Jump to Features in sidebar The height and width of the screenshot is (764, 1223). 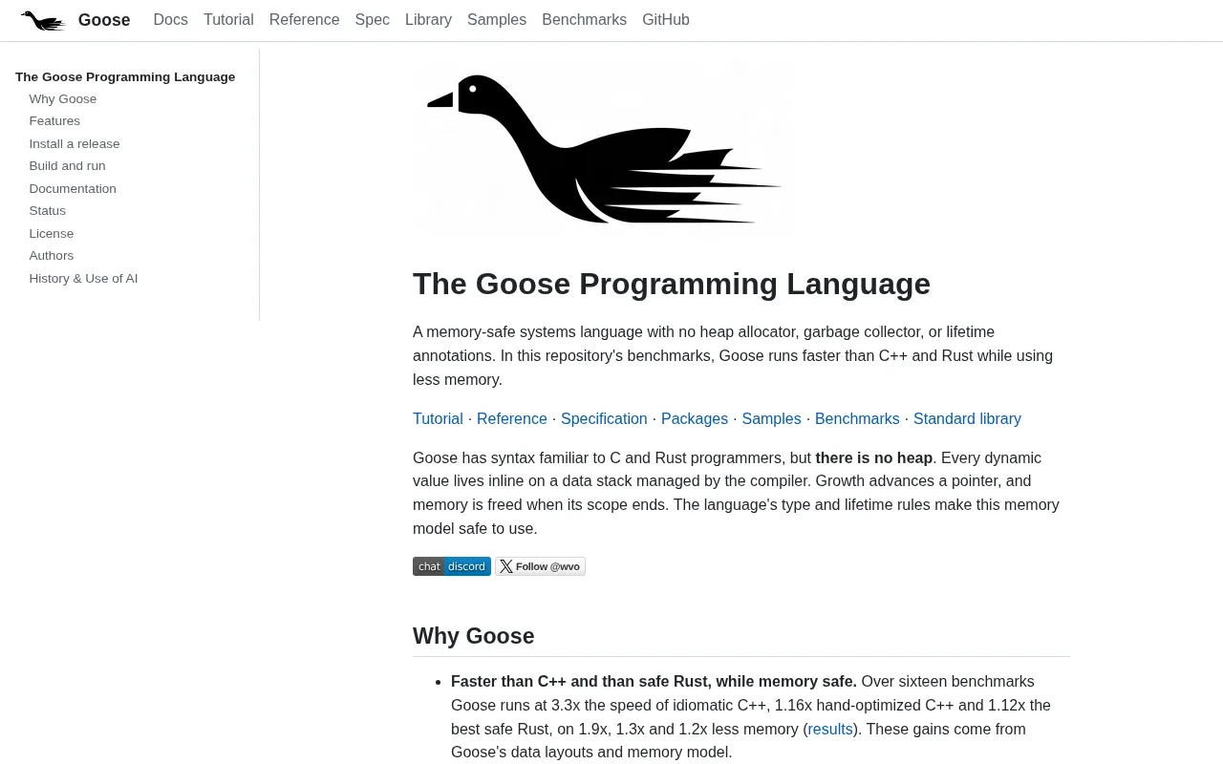click(x=54, y=121)
